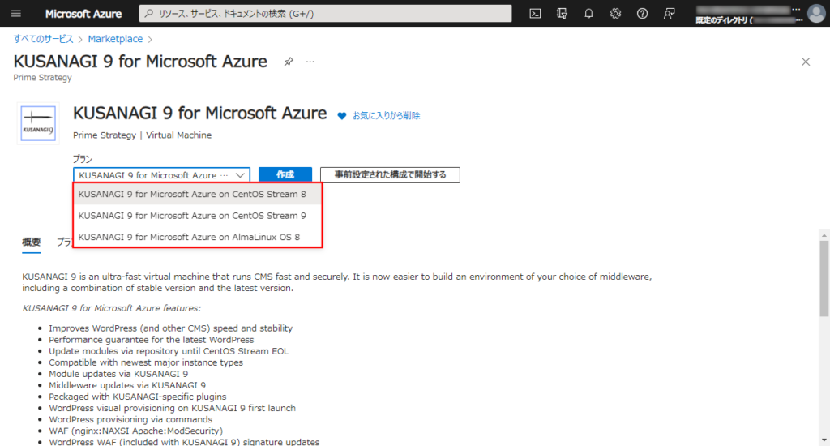Click 'KUSANAGI 9 for Microsoft Azure features:' heading
The width and height of the screenshot is (830, 446).
[x=111, y=308]
